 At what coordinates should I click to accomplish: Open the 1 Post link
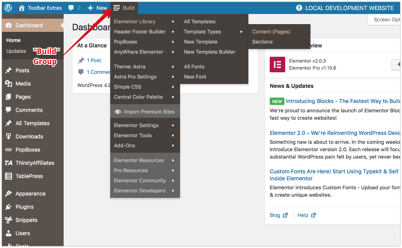(94, 60)
